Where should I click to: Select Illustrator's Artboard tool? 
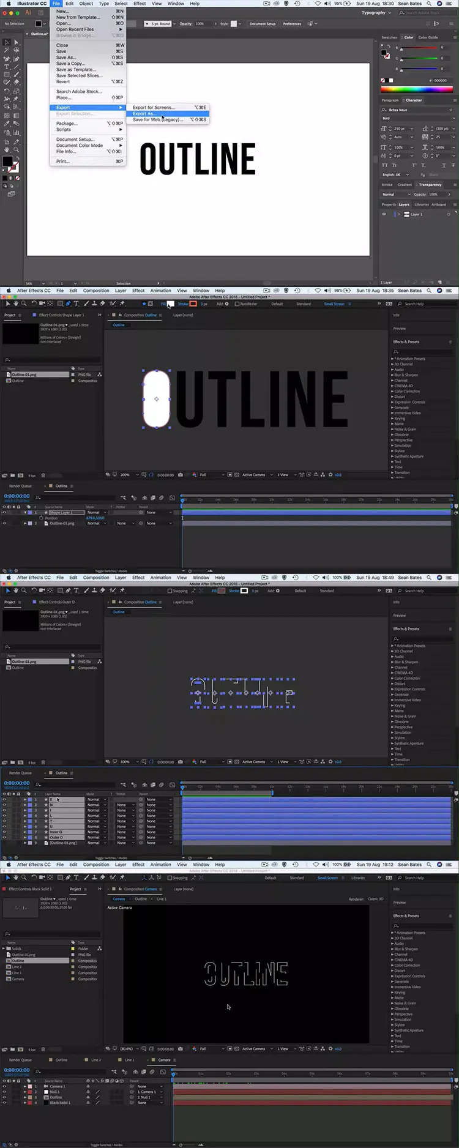coord(7,141)
